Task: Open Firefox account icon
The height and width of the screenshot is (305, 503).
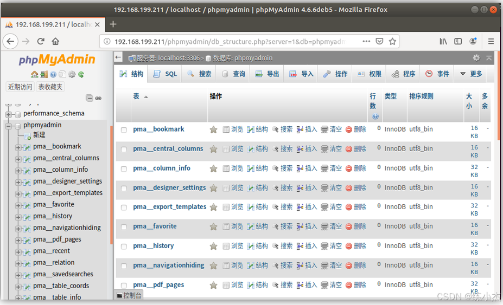Action: (473, 41)
